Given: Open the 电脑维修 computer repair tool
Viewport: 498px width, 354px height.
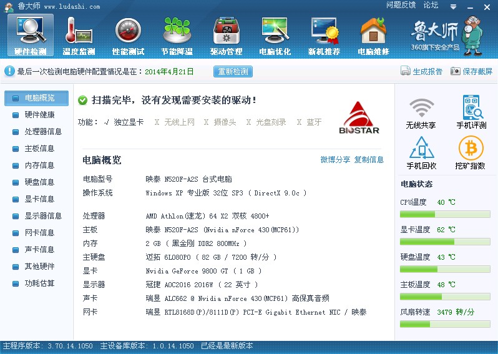Looking at the screenshot, I should click(x=373, y=35).
